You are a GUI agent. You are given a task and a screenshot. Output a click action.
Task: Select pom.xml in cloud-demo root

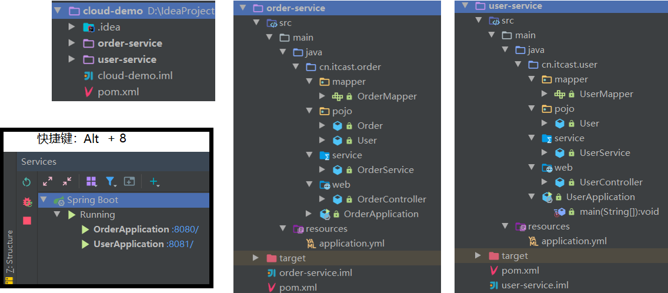point(118,92)
